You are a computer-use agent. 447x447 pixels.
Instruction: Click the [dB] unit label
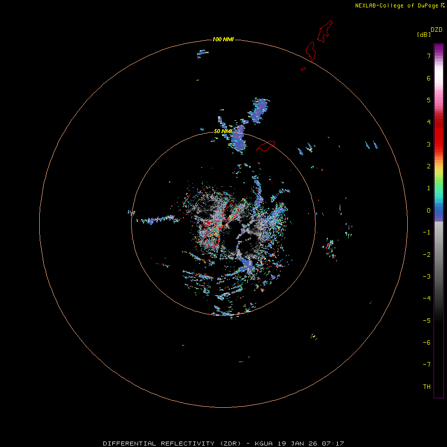coord(424,34)
